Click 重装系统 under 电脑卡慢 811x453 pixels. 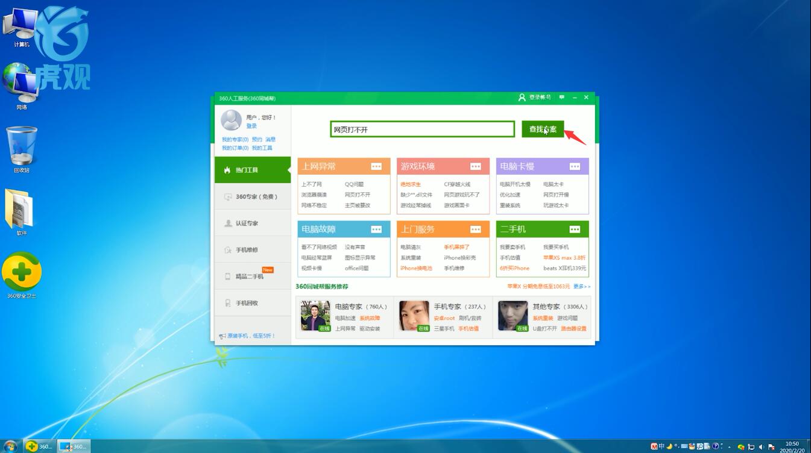(x=510, y=205)
